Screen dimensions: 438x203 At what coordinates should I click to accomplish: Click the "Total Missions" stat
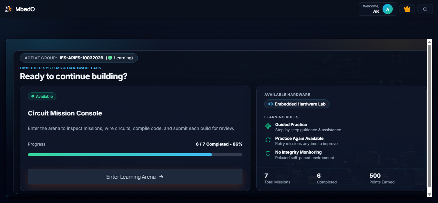(x=277, y=182)
